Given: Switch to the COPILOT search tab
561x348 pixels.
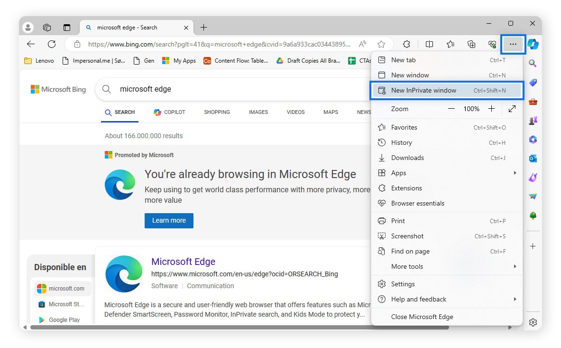Looking at the screenshot, I should tap(169, 112).
